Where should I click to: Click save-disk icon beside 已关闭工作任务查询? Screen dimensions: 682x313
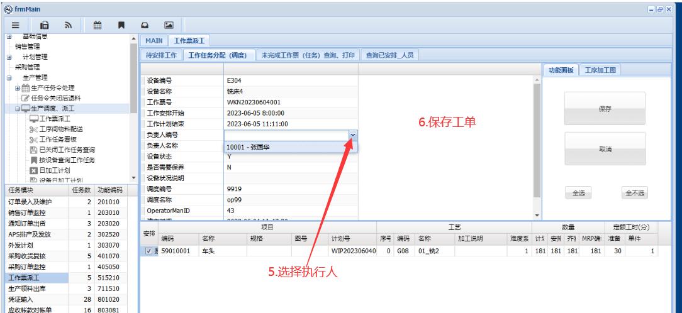(34, 150)
